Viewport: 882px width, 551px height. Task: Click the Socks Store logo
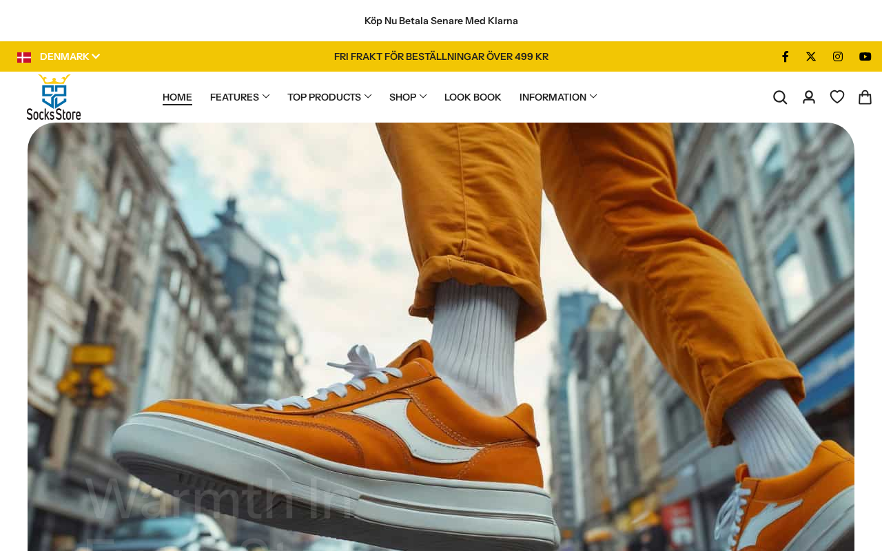[54, 97]
